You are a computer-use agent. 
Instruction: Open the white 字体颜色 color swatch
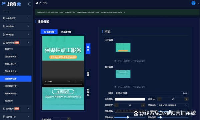(x=130, y=99)
